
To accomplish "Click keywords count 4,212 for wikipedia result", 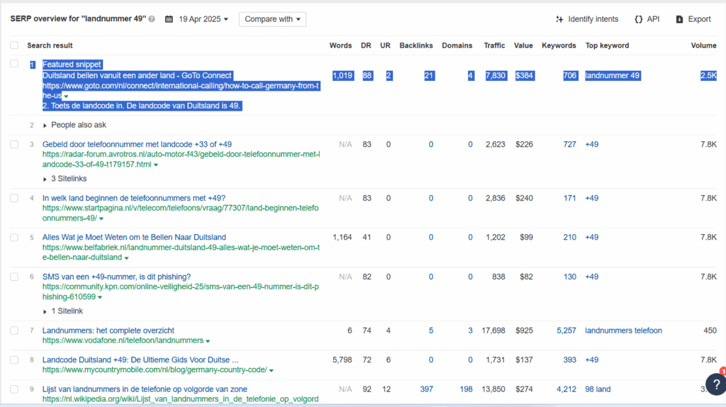I will click(566, 389).
